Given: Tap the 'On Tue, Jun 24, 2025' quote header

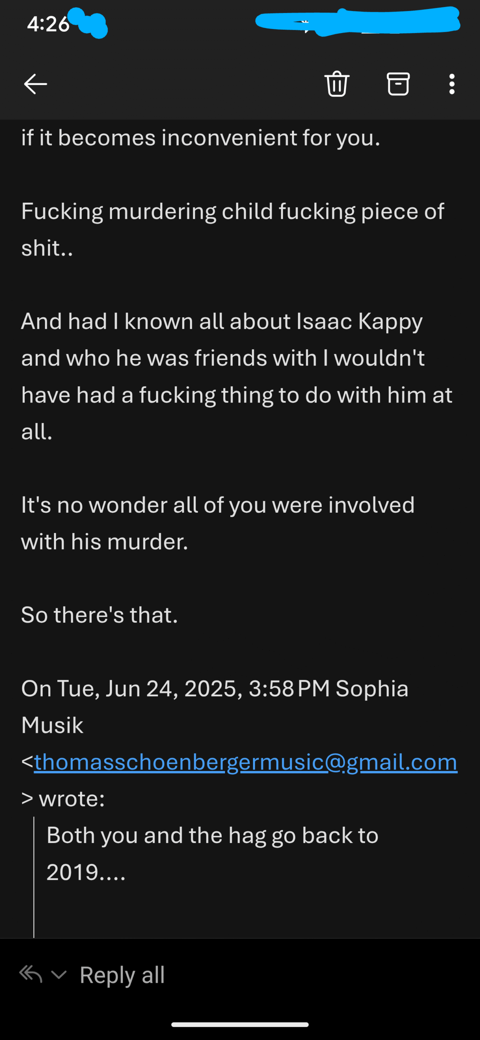Looking at the screenshot, I should click(x=215, y=707).
